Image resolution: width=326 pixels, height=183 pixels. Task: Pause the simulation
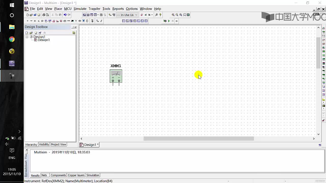(x=173, y=21)
